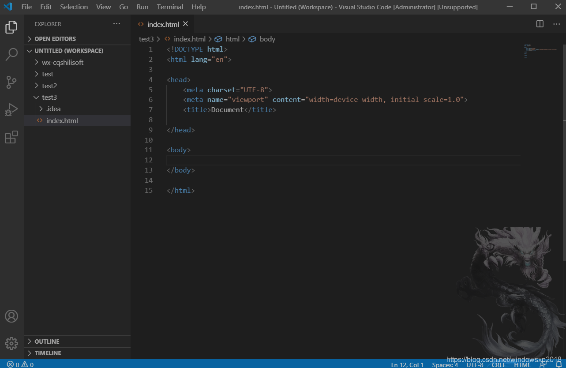Open the Run and Debug view
Screen dimensions: 566x368
(x=11, y=109)
